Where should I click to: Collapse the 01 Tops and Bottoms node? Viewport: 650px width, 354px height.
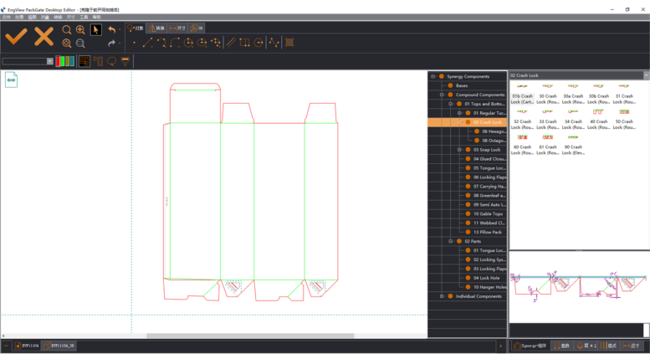(x=451, y=104)
